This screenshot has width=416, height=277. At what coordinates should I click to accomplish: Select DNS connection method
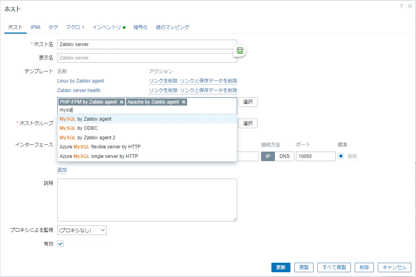[284, 156]
